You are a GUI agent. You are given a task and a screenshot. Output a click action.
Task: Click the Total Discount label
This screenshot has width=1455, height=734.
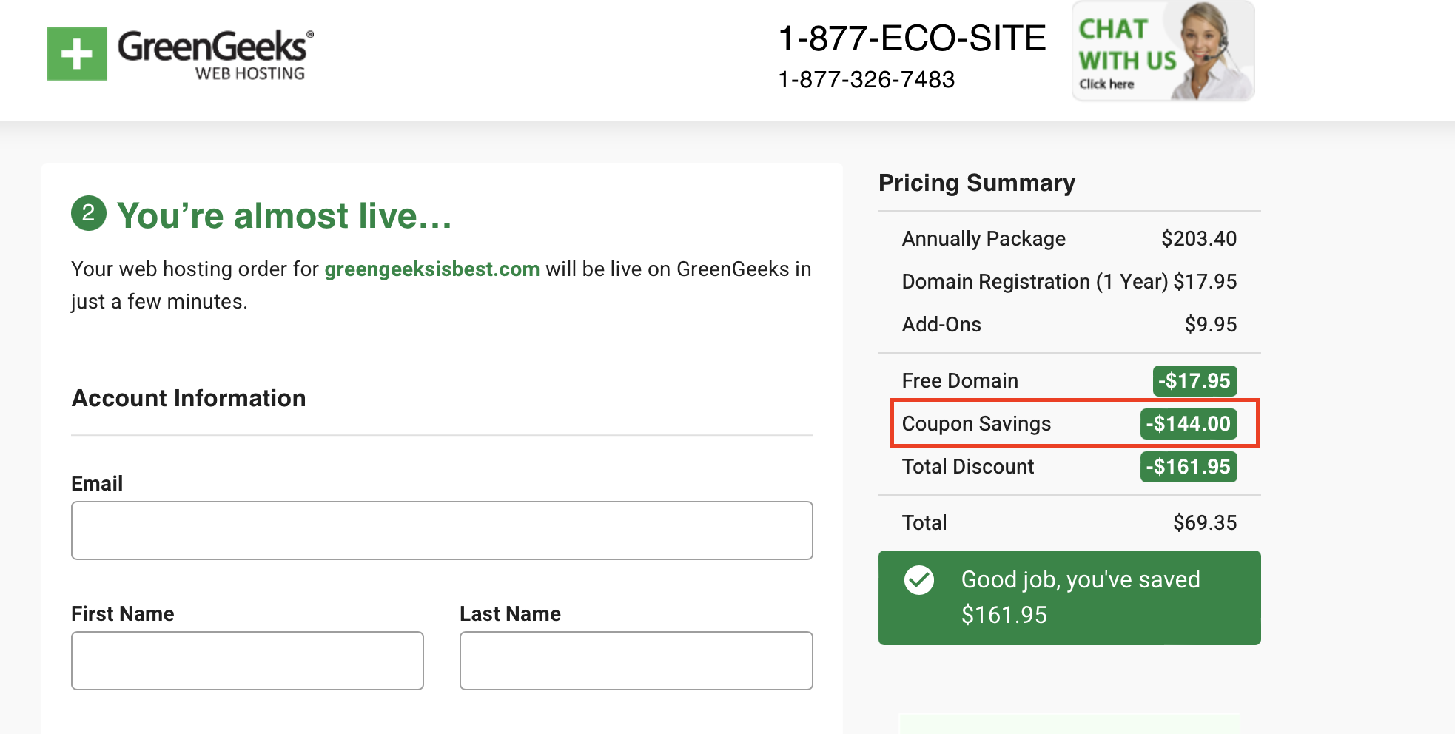967,467
